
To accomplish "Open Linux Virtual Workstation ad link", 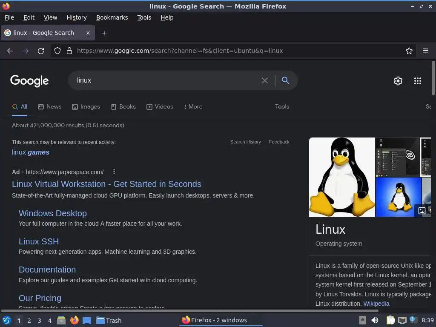I will point(106,184).
